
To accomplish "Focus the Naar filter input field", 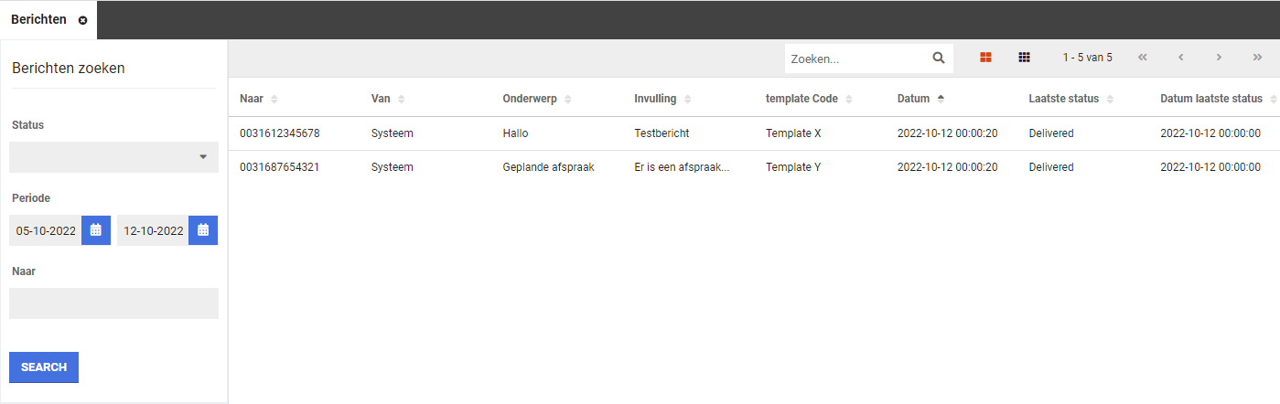I will (113, 303).
